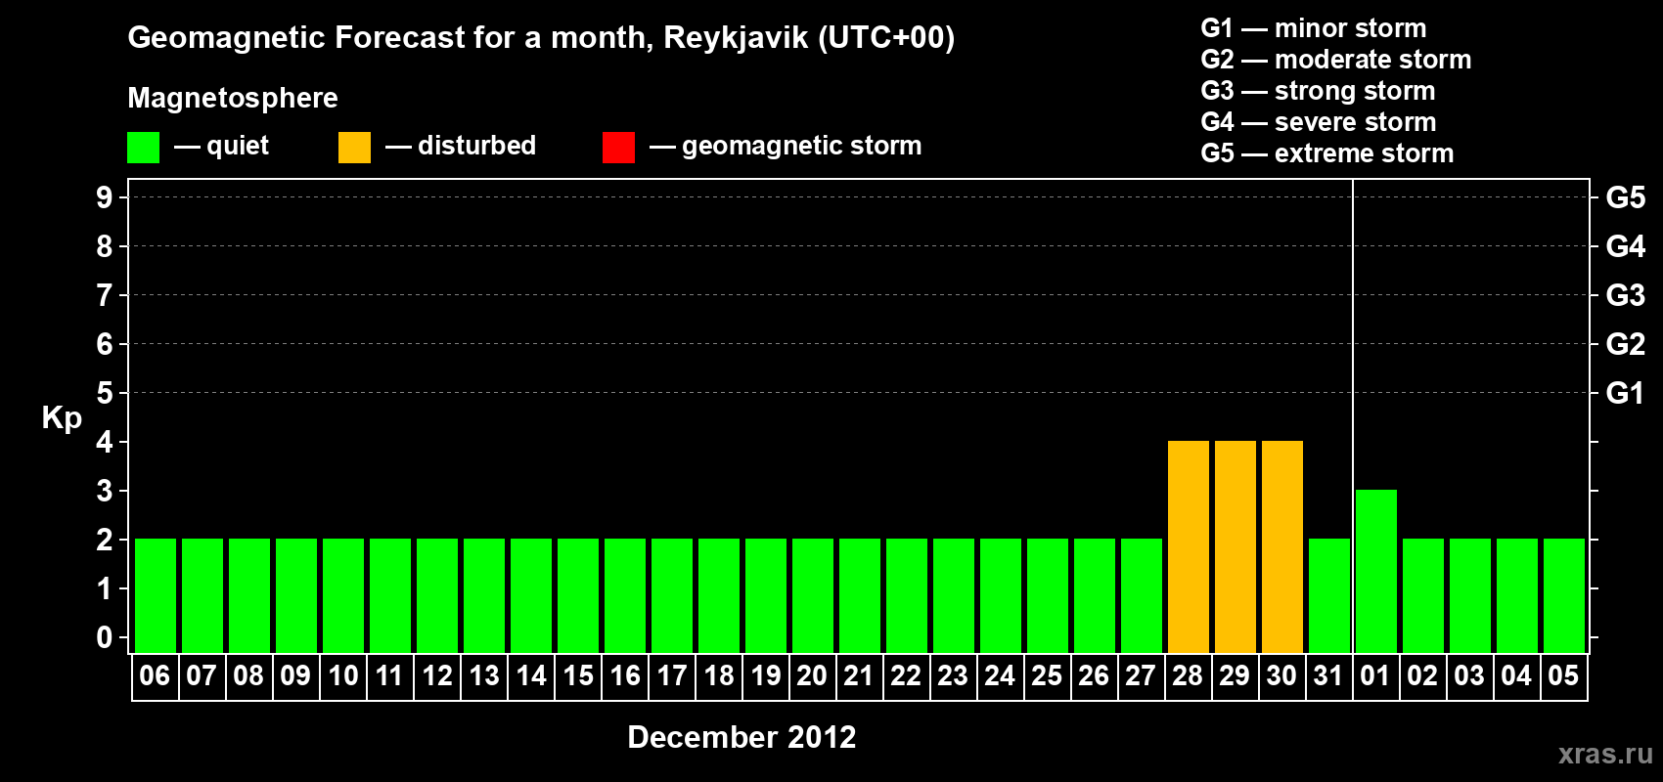Click the 'quiet' legend label
This screenshot has width=1663, height=782.
click(238, 146)
